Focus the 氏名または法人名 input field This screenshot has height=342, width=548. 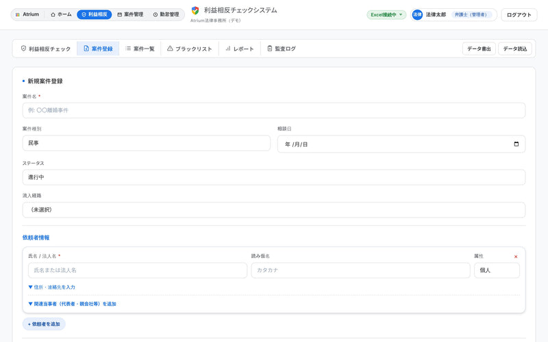click(x=138, y=270)
